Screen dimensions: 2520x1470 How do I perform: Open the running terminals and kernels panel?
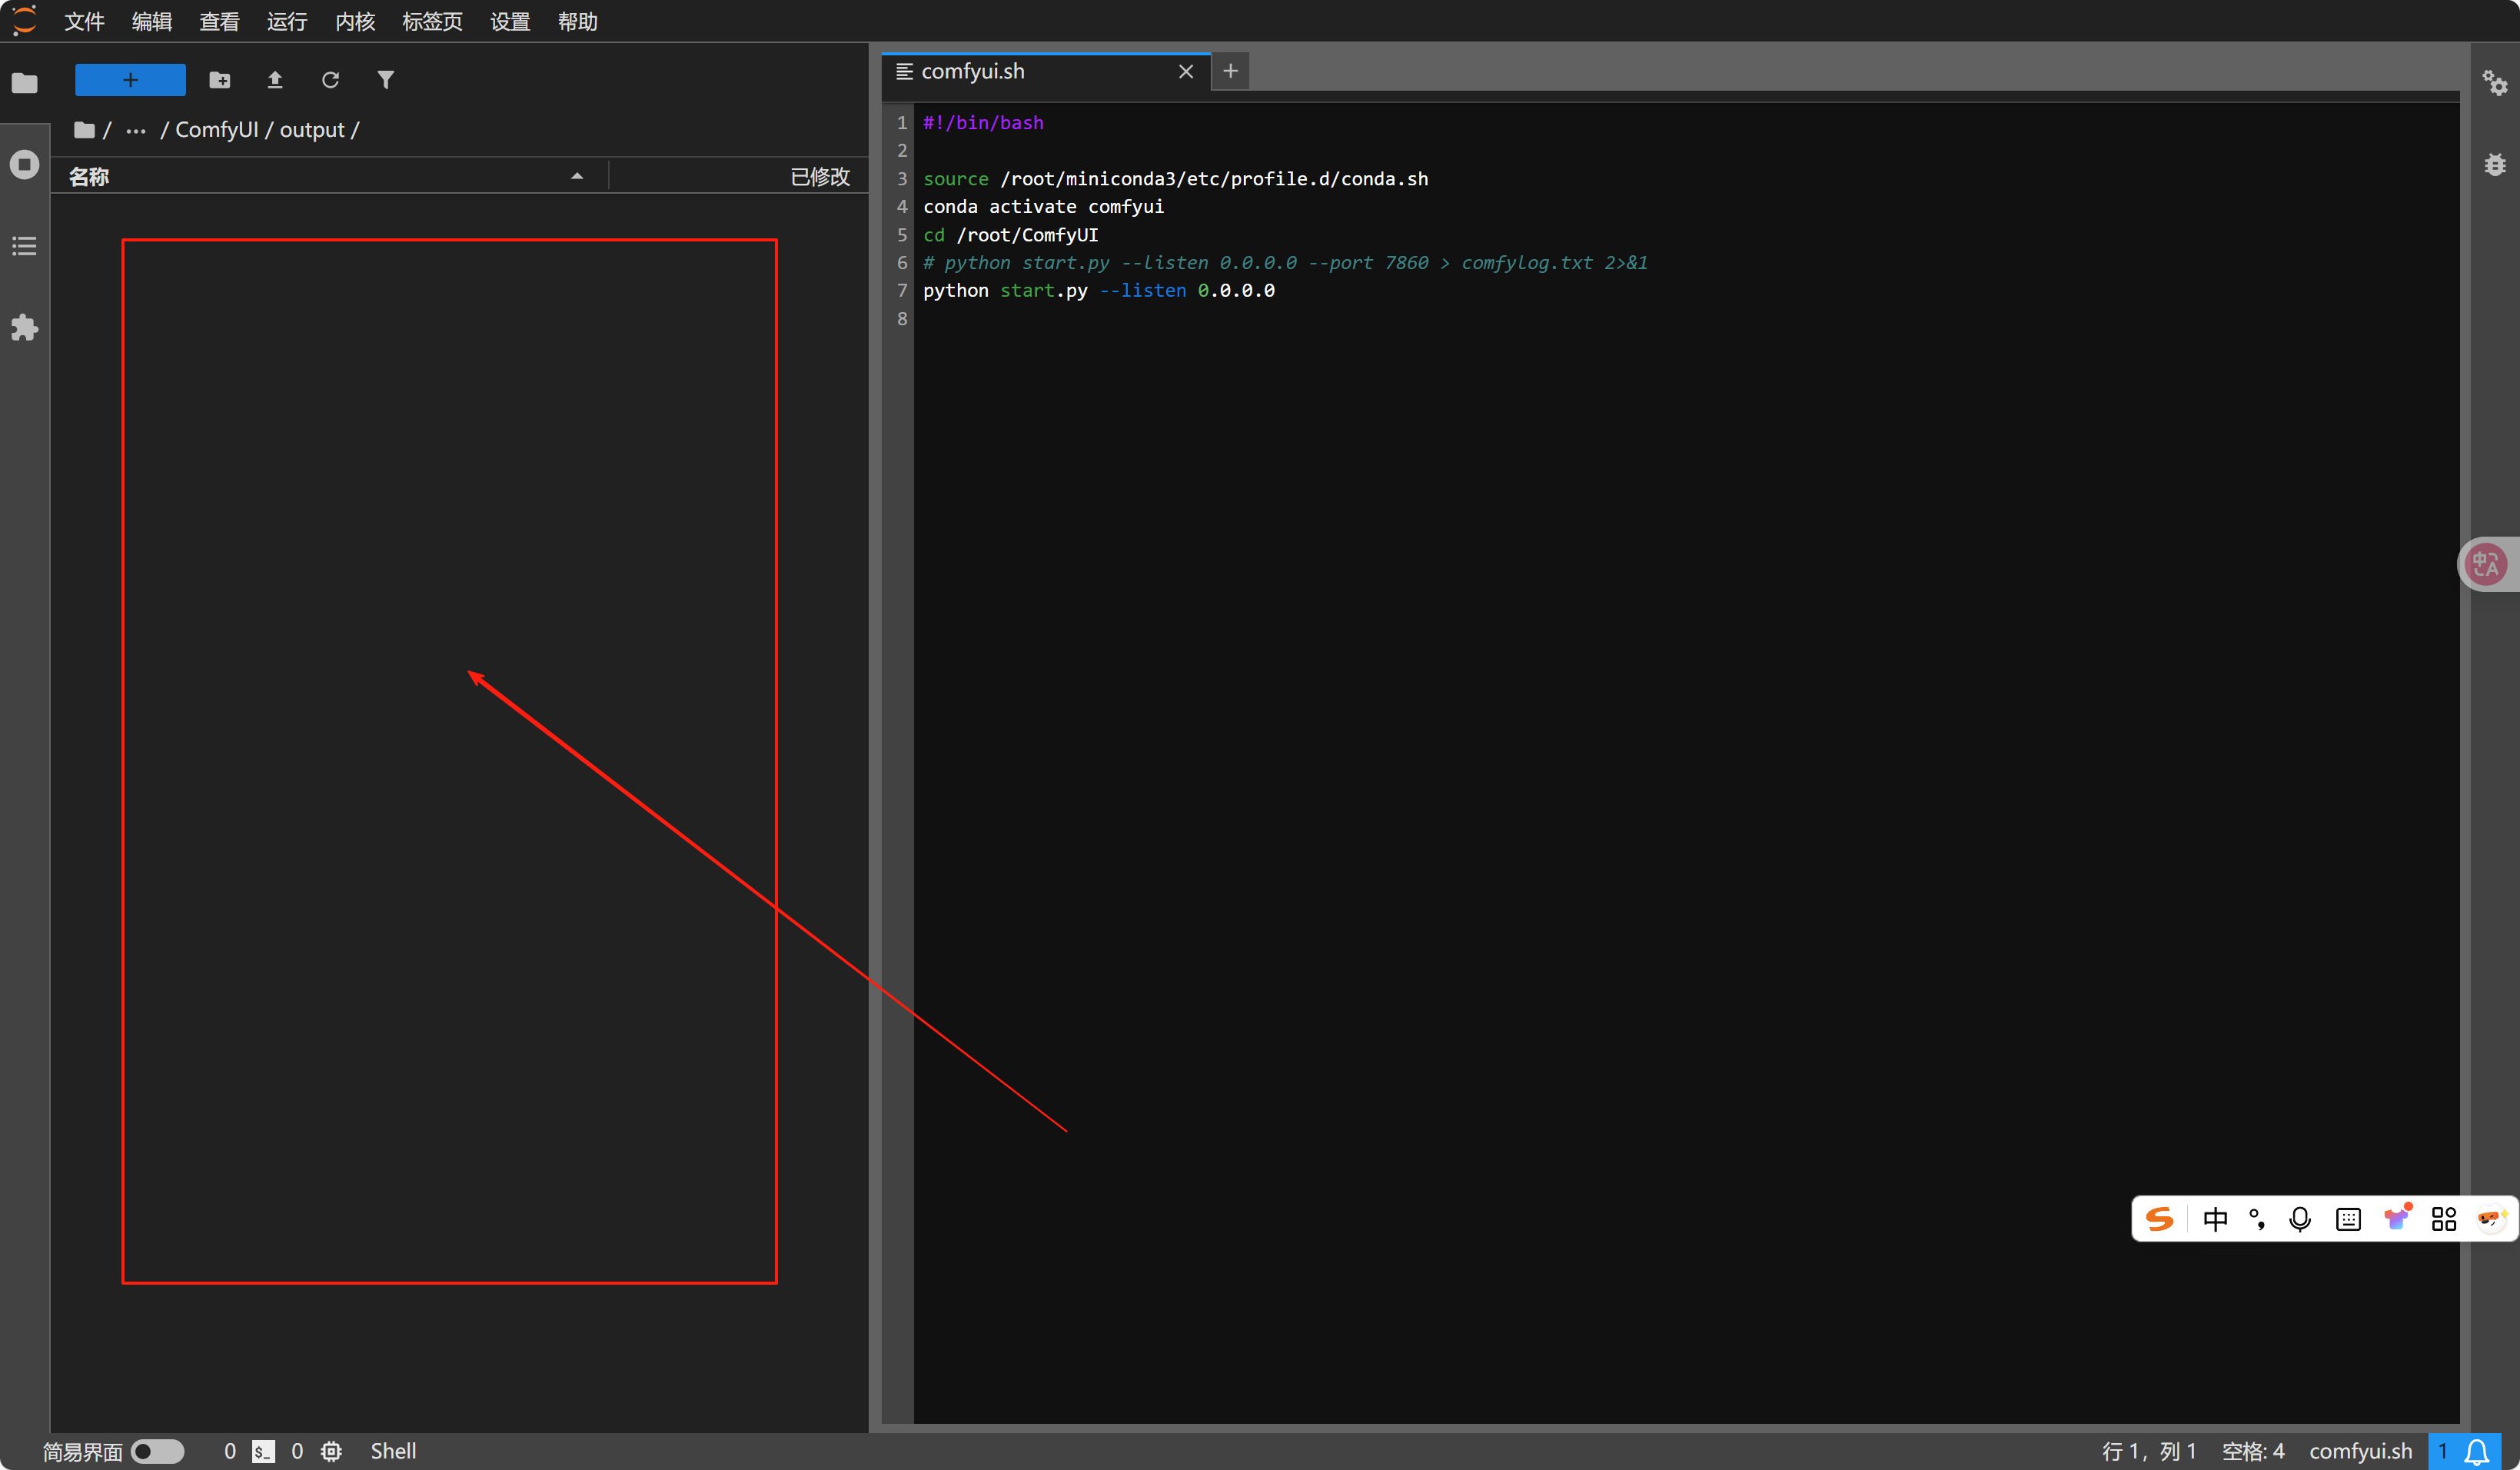coord(24,164)
